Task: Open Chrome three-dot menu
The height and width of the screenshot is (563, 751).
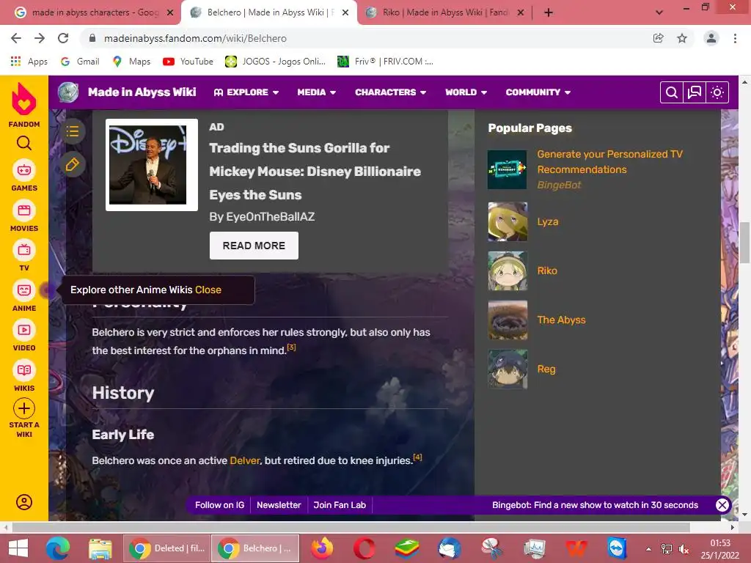Action: click(735, 38)
